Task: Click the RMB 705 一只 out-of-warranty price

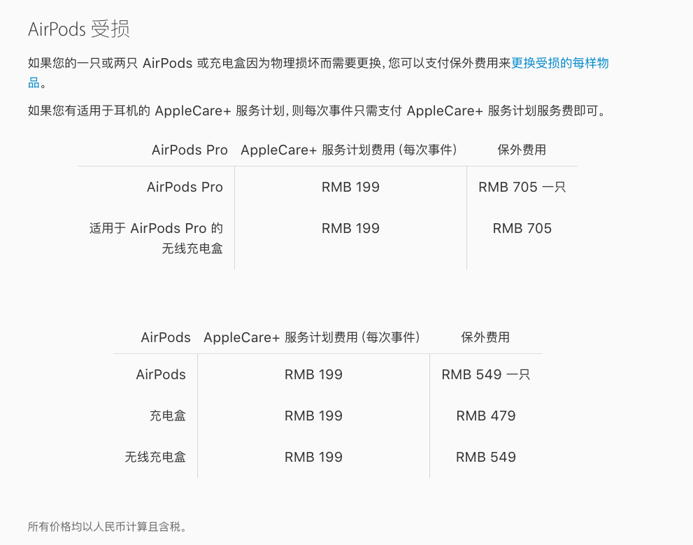Action: (522, 187)
